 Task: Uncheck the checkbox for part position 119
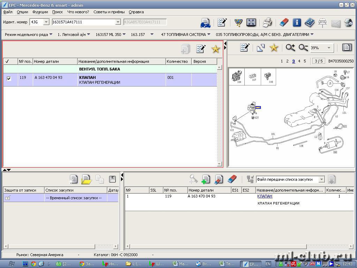point(9,79)
